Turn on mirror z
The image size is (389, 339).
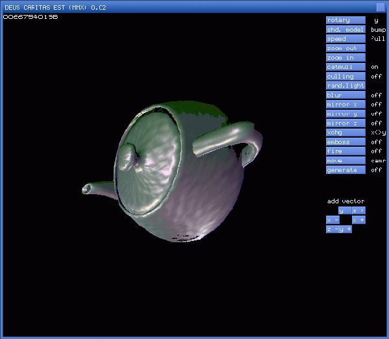[346, 123]
